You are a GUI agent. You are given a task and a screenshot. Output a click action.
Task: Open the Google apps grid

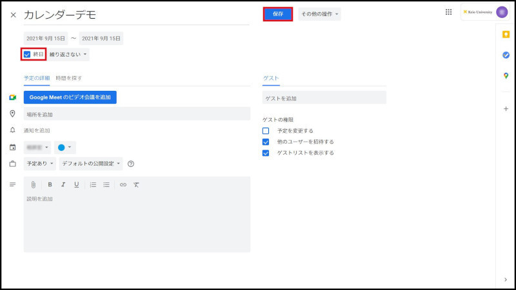tap(449, 12)
